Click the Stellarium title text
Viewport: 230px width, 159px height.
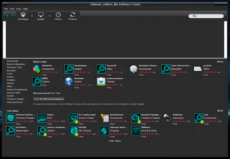(x=178, y=115)
